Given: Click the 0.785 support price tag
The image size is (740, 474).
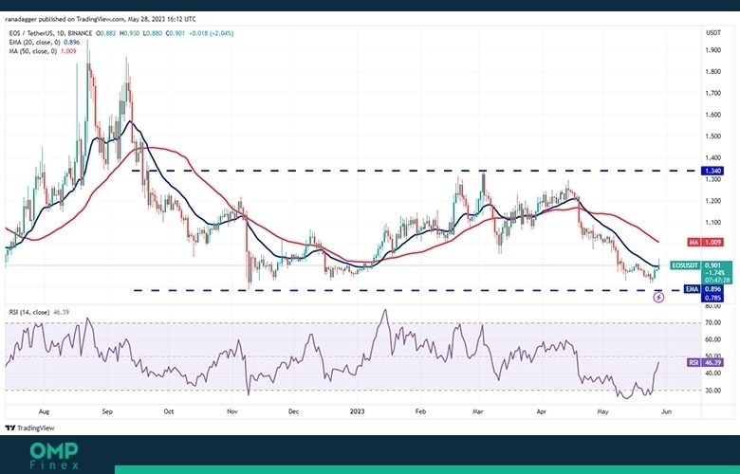Looking at the screenshot, I should coord(712,298).
